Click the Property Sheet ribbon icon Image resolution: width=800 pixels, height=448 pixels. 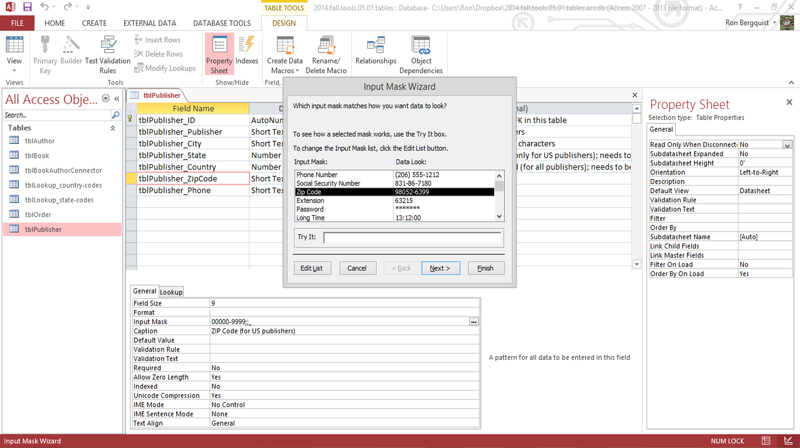click(219, 54)
